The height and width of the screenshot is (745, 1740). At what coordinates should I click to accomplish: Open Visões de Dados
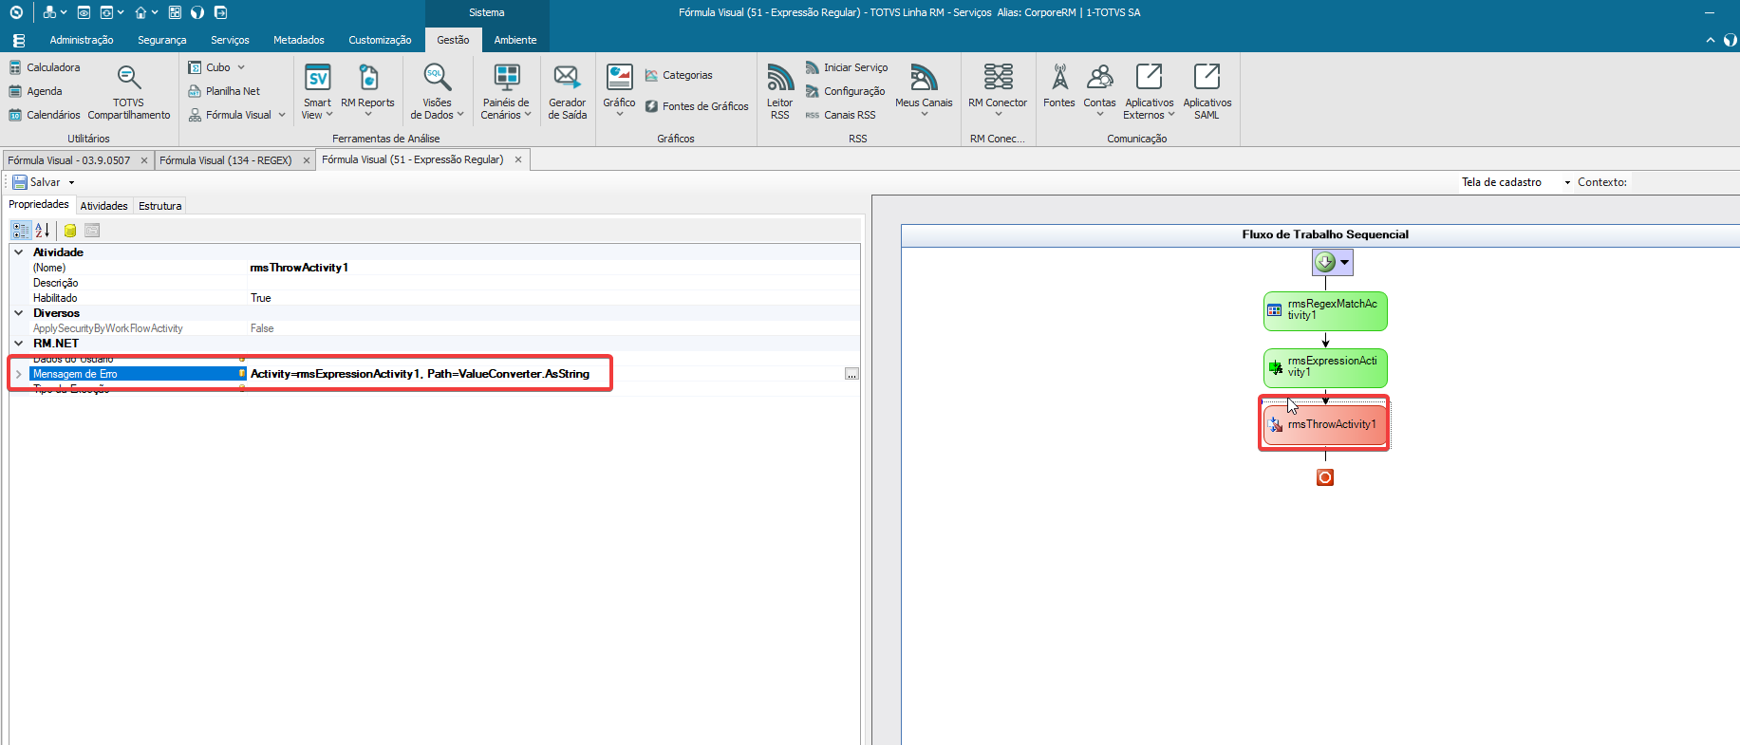pyautogui.click(x=437, y=92)
